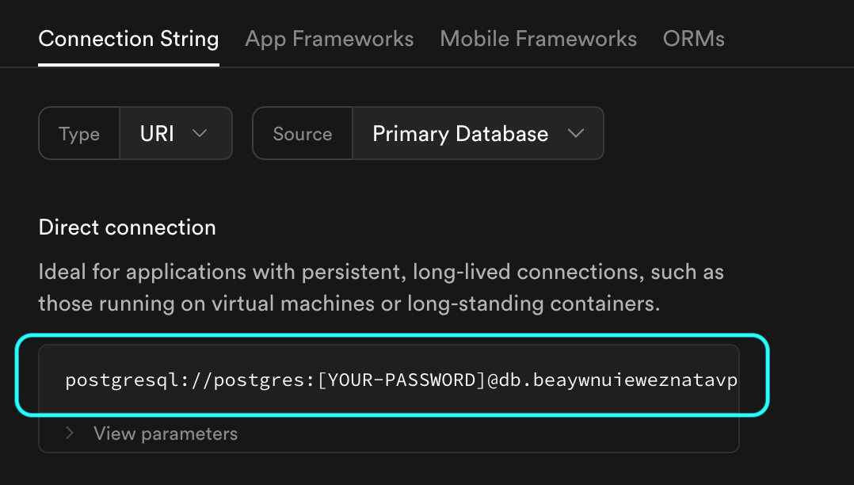Switch to the App Frameworks tab

[329, 39]
